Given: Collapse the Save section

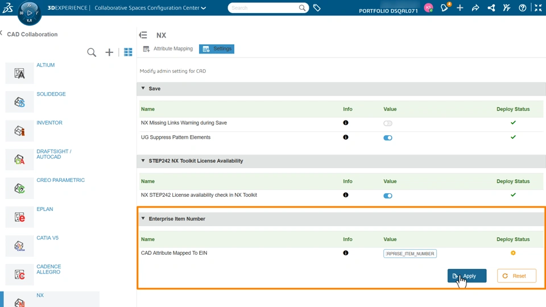Looking at the screenshot, I should [x=143, y=89].
